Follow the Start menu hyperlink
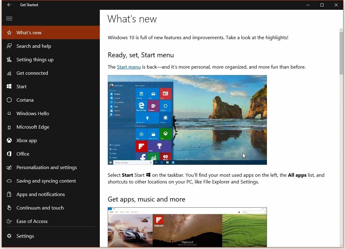The height and width of the screenshot is (249, 345). (x=129, y=67)
